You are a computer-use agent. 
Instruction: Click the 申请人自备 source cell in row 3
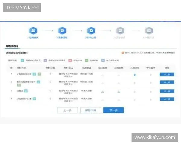coord(87,91)
